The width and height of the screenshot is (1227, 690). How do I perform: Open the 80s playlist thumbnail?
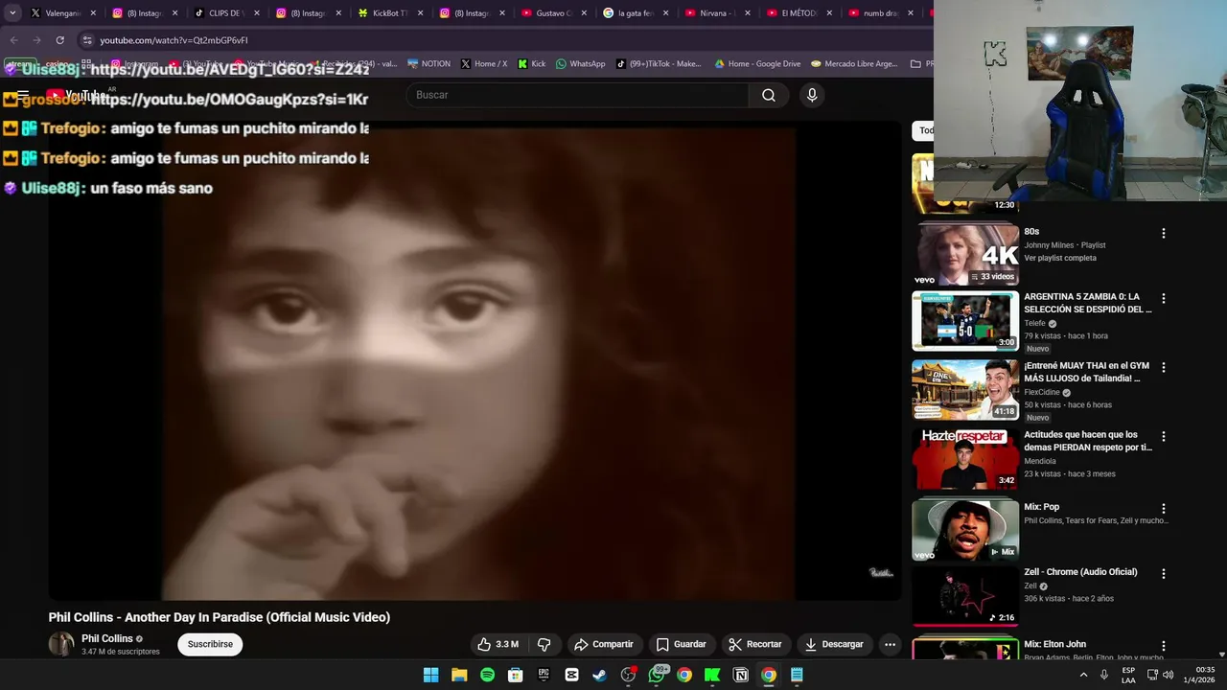pos(965,253)
